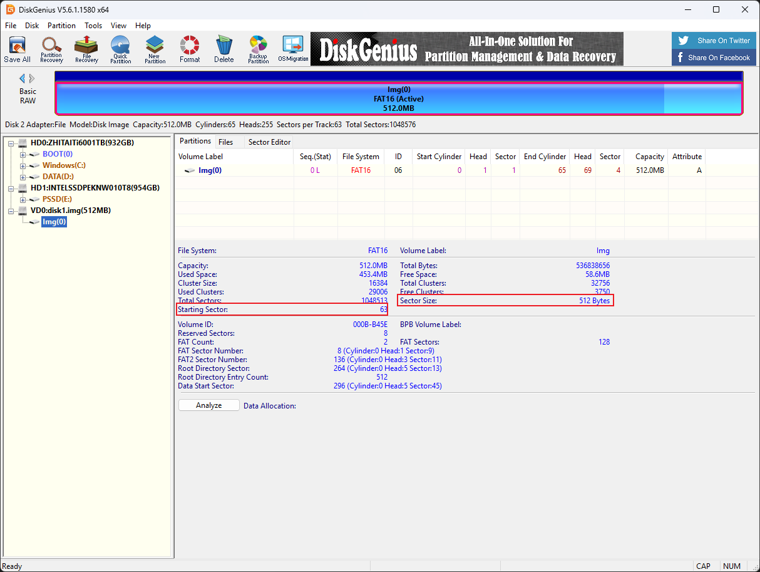Go to next disk arrow
760x572 pixels.
click(32, 78)
